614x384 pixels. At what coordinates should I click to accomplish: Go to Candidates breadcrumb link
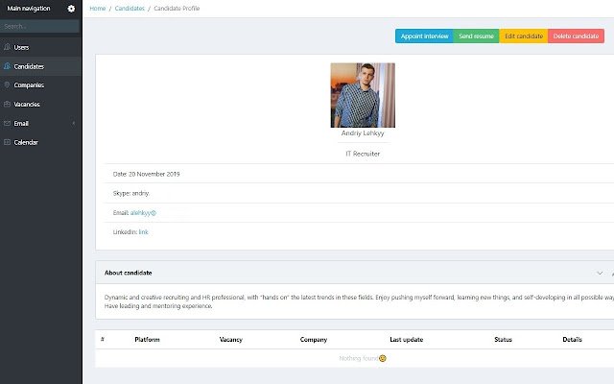point(130,9)
